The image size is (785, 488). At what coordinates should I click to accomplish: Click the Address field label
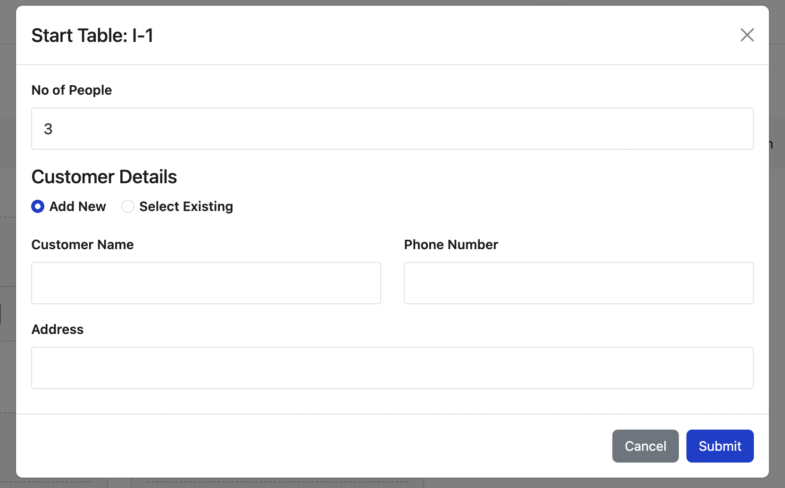coord(58,329)
